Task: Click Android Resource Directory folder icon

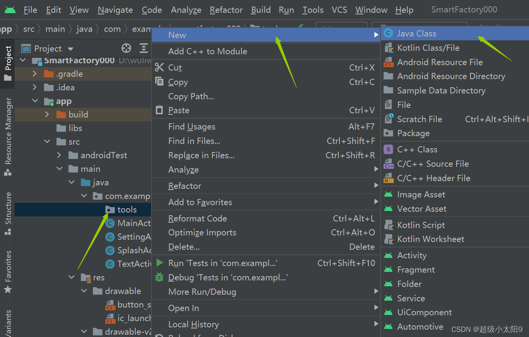Action: [x=388, y=76]
